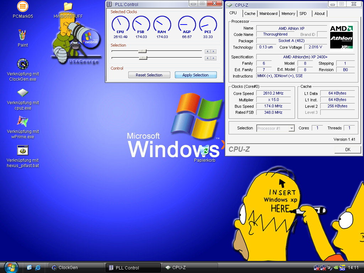Switch to the About tab
364x273 pixels.
click(320, 14)
